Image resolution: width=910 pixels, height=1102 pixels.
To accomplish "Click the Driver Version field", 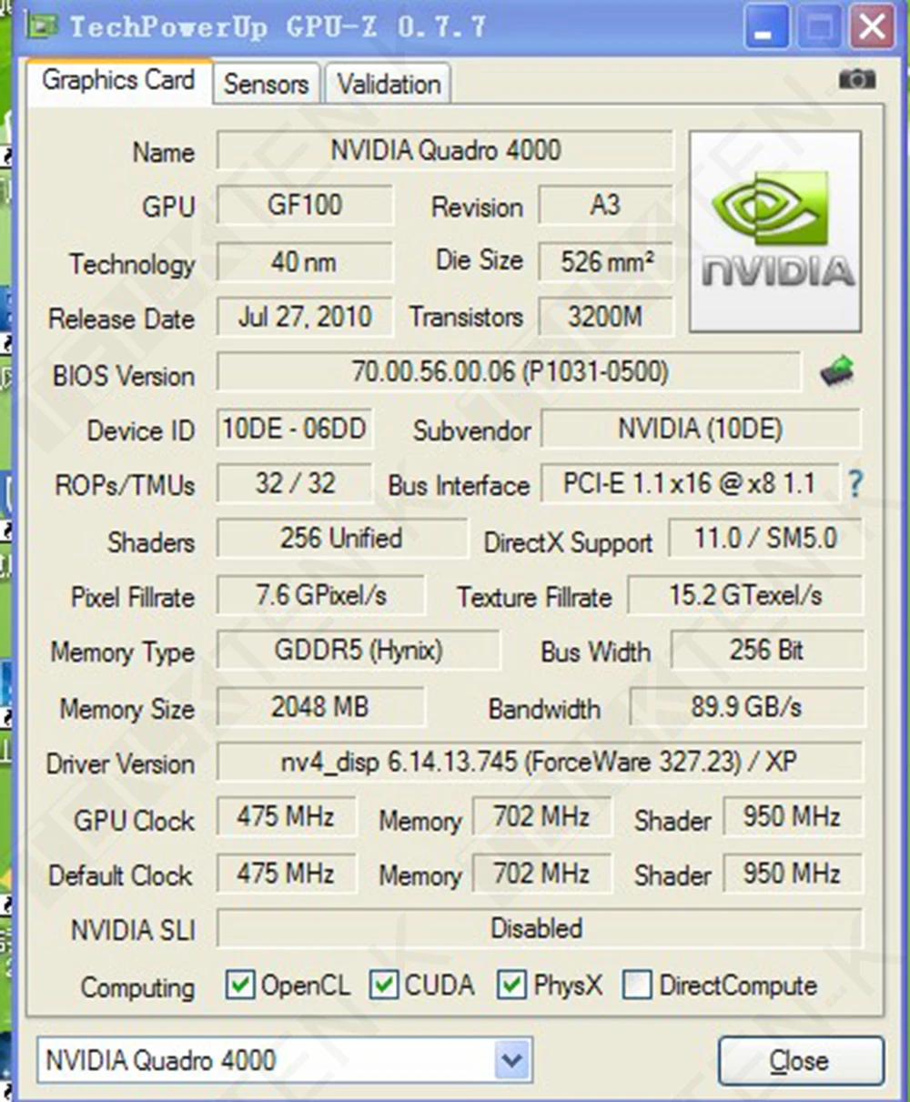I will pos(539,762).
